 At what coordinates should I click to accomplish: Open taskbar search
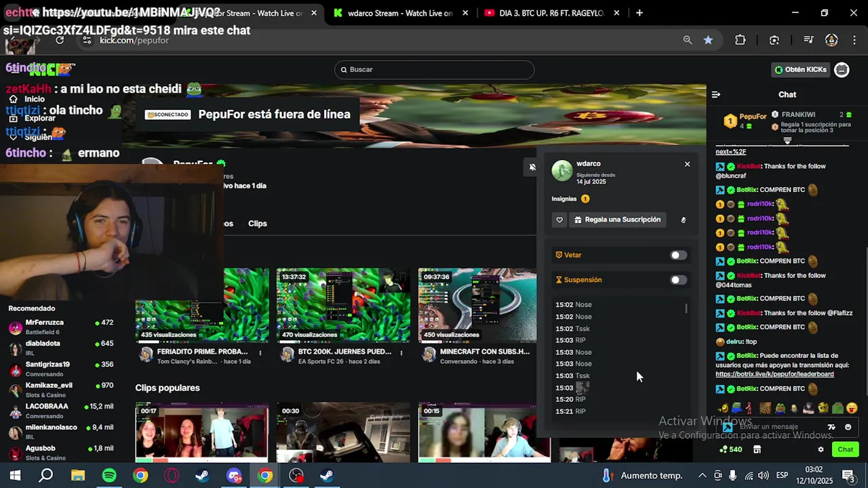coord(46,476)
